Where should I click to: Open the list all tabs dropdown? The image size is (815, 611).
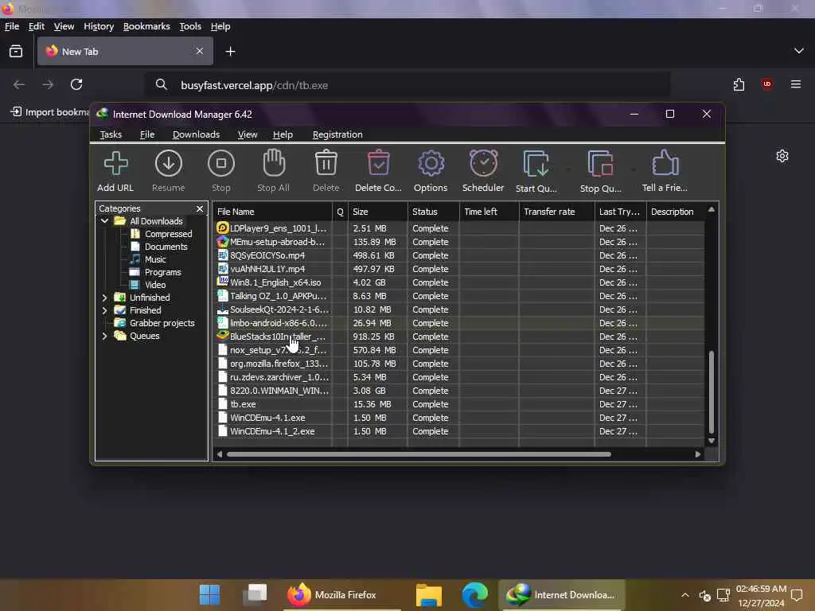coord(799,51)
